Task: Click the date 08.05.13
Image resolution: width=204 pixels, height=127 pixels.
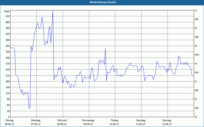Action: [62, 124]
